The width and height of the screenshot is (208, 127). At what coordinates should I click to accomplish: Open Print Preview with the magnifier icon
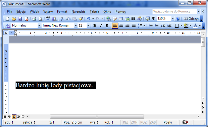pos(40,19)
